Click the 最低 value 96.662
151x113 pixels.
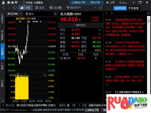[x=97, y=47]
